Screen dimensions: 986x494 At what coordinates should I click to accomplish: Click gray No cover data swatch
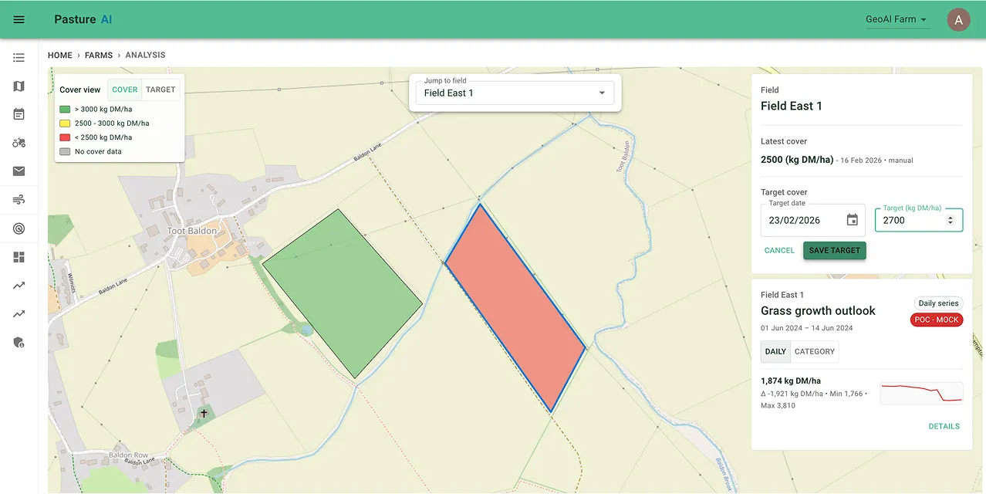point(66,151)
